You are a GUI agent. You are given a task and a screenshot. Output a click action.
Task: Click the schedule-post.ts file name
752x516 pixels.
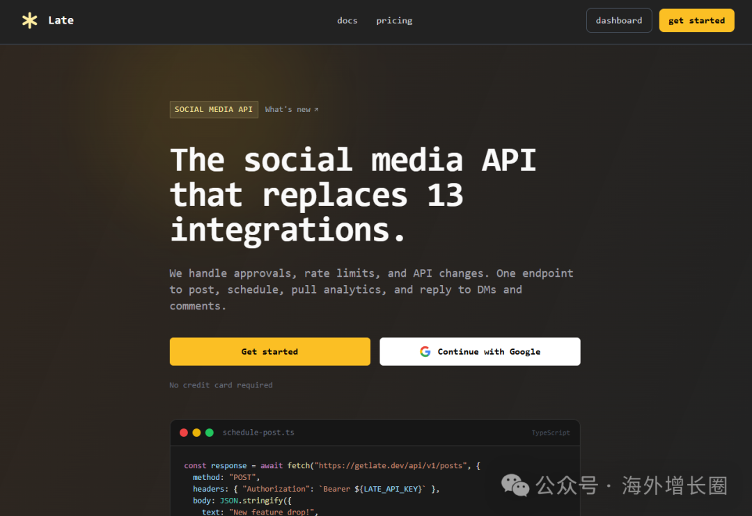[258, 433]
